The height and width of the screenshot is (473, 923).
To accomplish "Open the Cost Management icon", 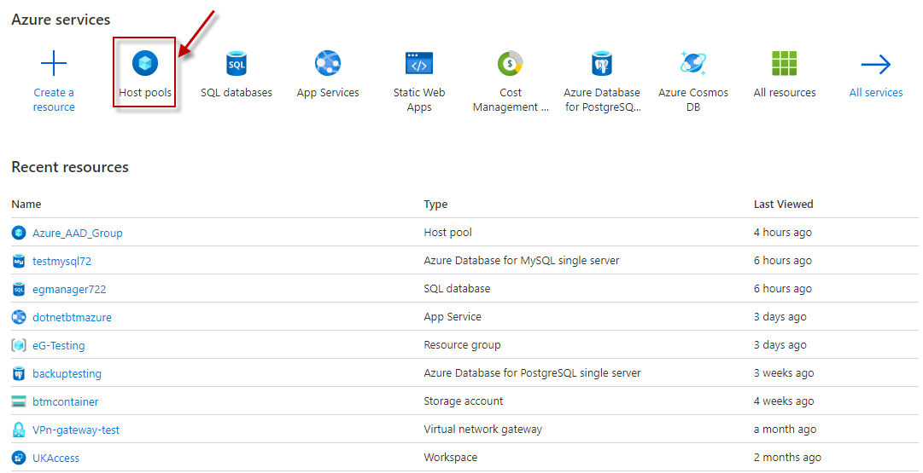I will [511, 63].
